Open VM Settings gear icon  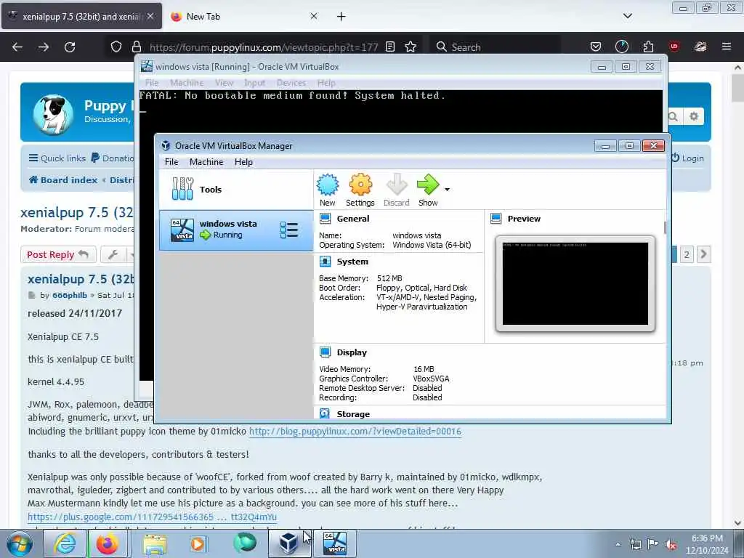[x=360, y=185]
